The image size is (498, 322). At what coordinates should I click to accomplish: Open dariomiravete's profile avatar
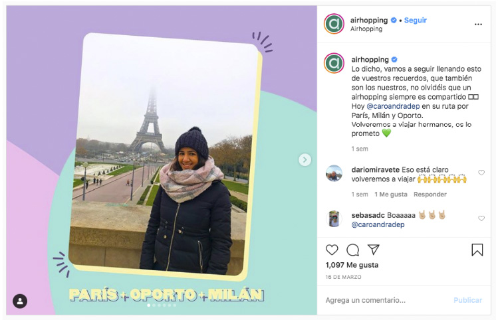click(x=334, y=173)
